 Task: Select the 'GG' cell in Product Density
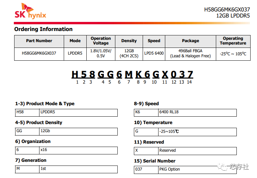coord(27,131)
